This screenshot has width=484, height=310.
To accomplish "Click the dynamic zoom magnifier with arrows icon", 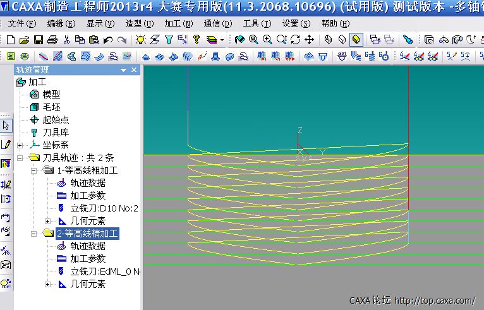I will coord(282,40).
